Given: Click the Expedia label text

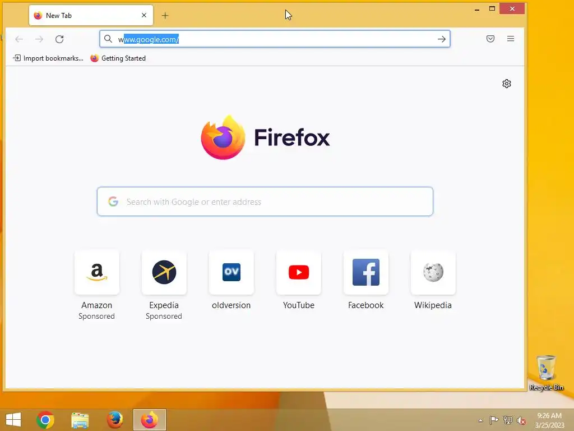Looking at the screenshot, I should [x=164, y=305].
